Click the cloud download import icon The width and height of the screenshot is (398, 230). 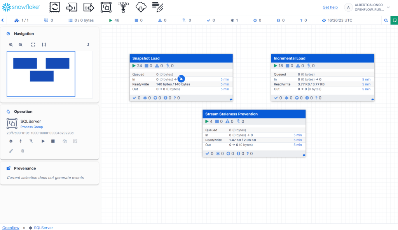pyautogui.click(x=141, y=7)
